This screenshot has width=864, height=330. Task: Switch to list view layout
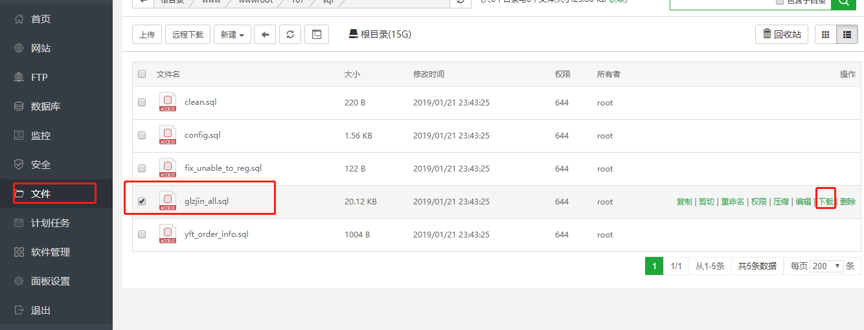tap(847, 35)
